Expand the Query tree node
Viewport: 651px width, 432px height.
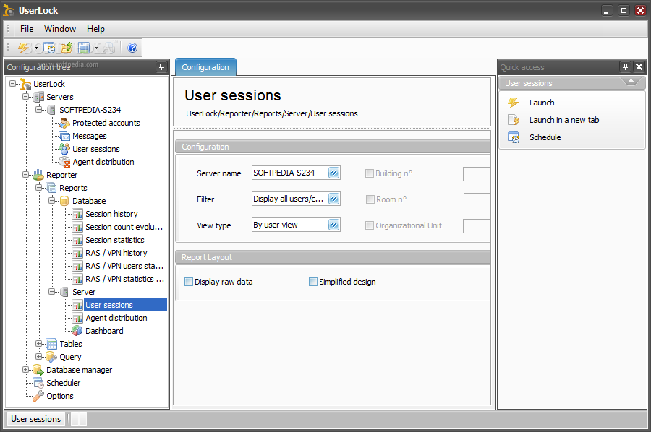point(38,357)
